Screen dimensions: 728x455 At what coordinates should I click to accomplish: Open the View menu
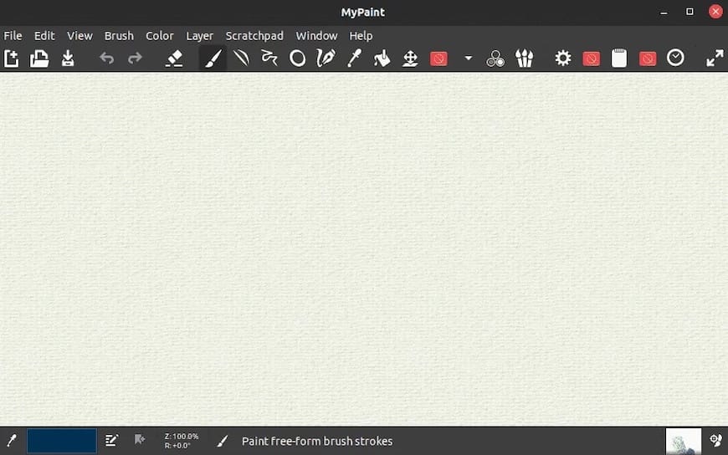point(79,36)
